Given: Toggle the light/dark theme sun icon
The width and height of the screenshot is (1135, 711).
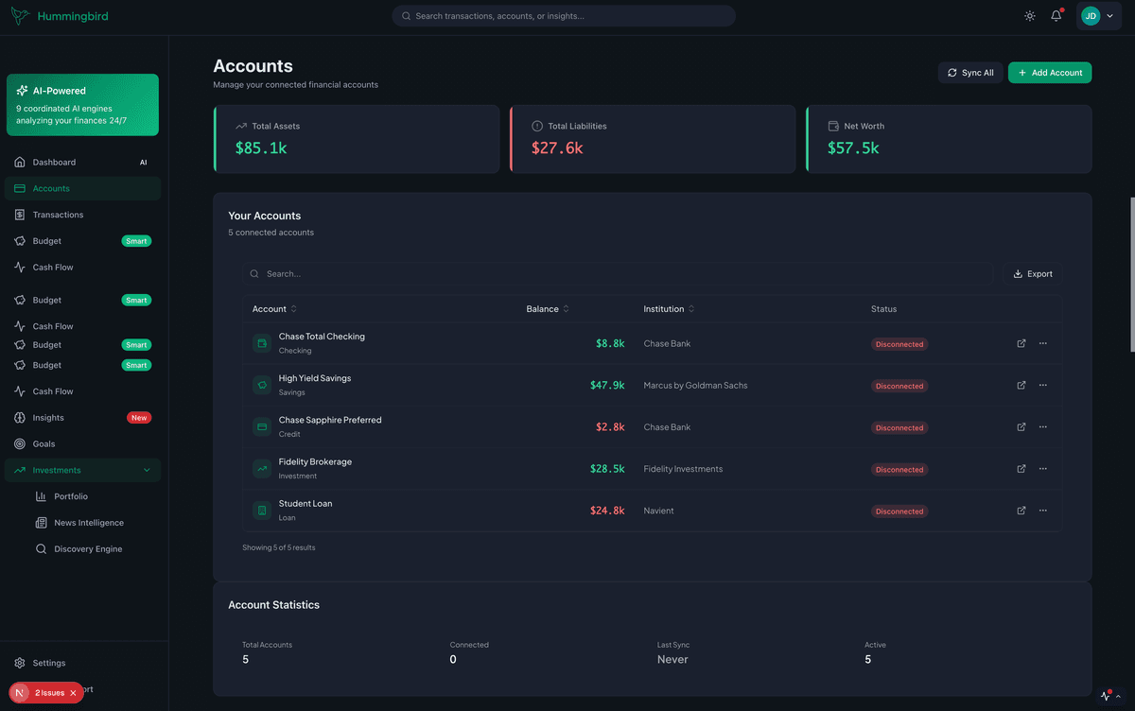Looking at the screenshot, I should (1030, 16).
